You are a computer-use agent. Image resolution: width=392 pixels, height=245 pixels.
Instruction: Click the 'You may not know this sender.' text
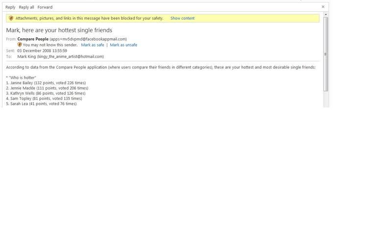pos(50,45)
